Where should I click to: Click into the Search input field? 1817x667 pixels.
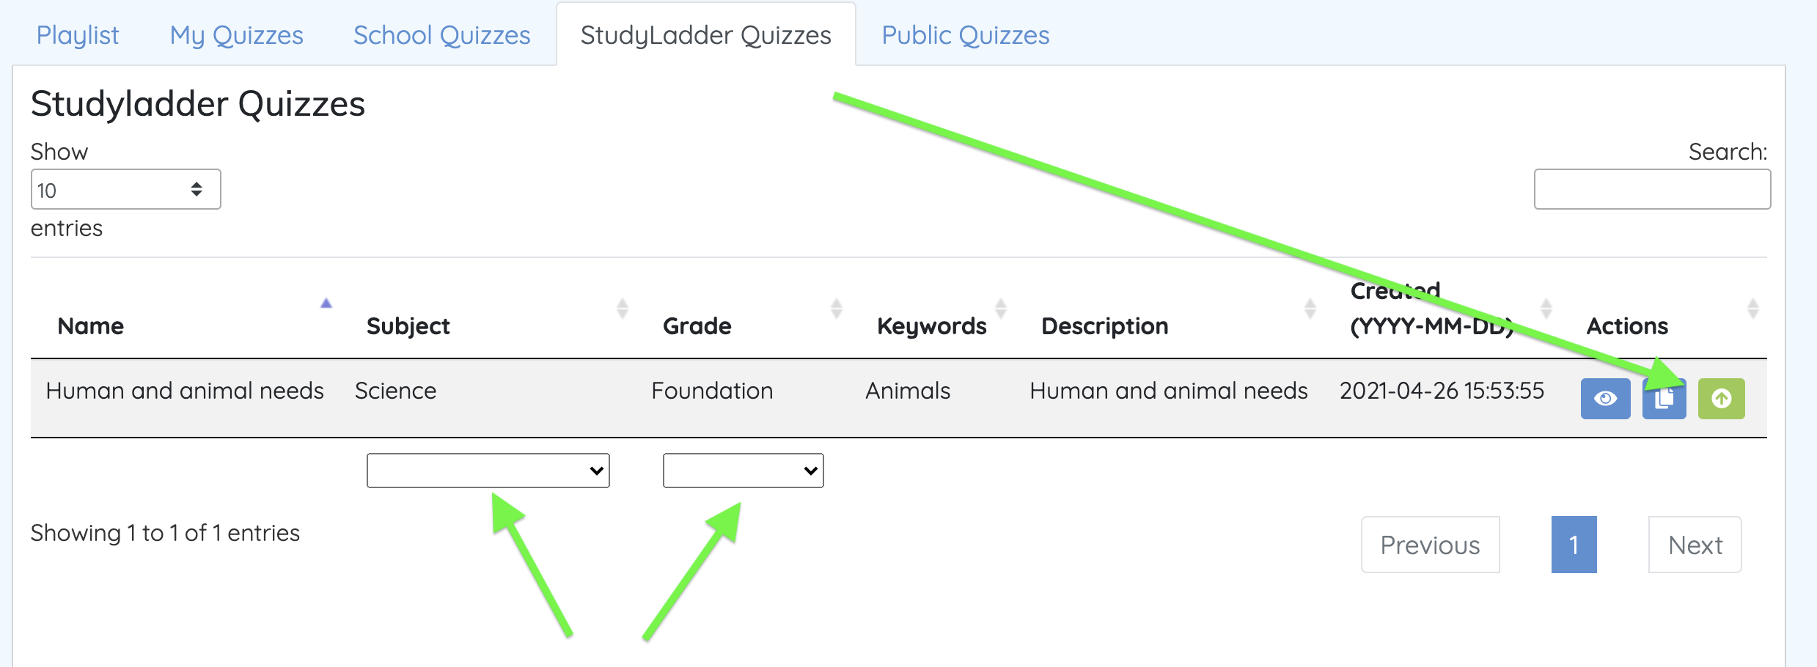(x=1652, y=190)
